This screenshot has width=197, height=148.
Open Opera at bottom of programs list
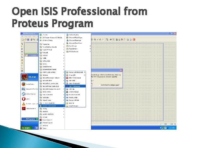pyautogui.click(x=52, y=128)
